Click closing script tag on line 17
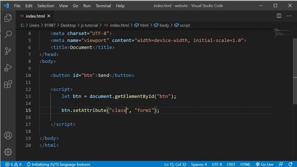Viewport: 297px width, 167px height. click(63, 124)
